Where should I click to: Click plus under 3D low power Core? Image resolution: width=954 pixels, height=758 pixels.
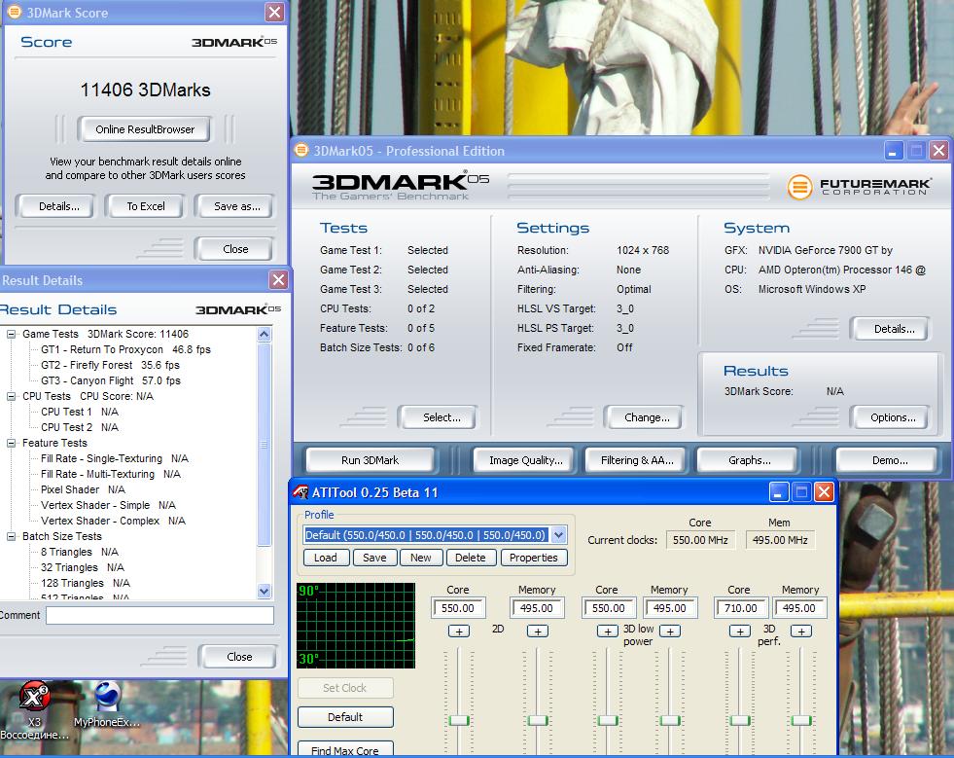pos(607,632)
